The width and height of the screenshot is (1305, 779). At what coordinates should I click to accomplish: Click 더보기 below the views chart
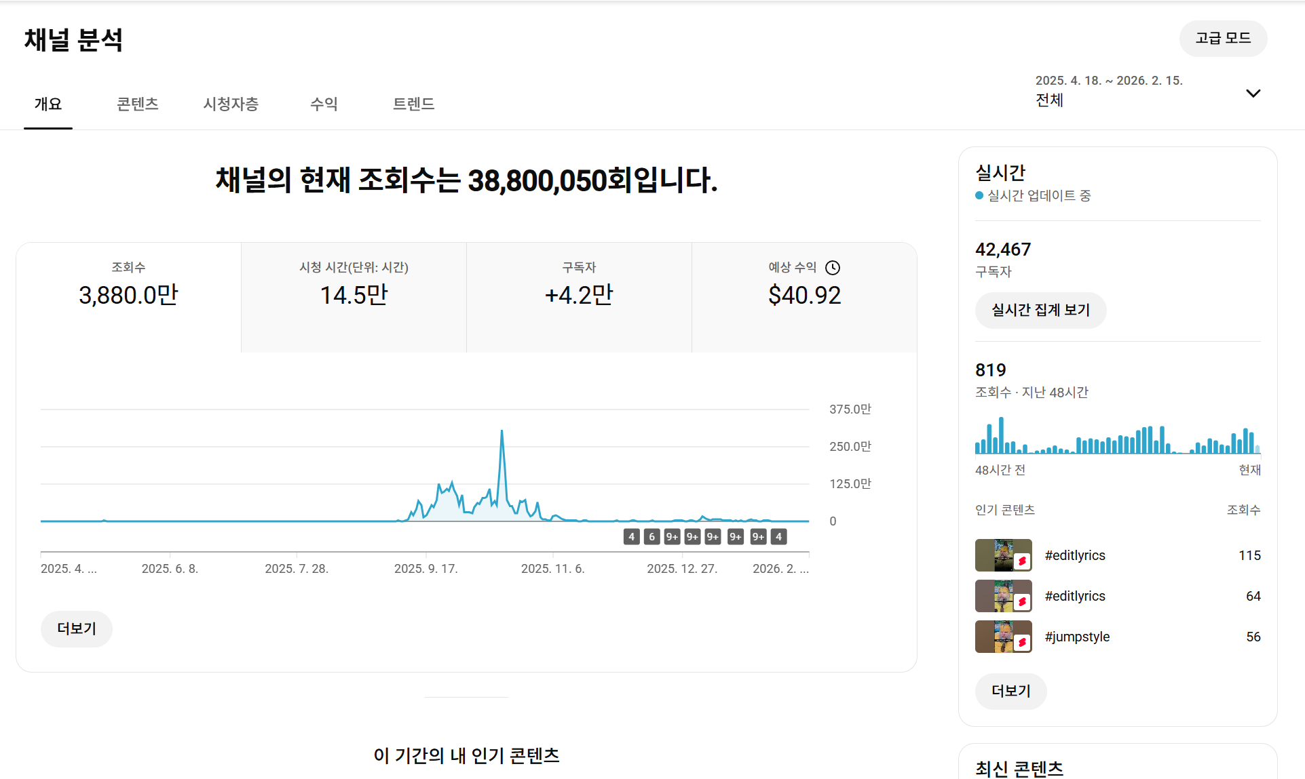(77, 628)
